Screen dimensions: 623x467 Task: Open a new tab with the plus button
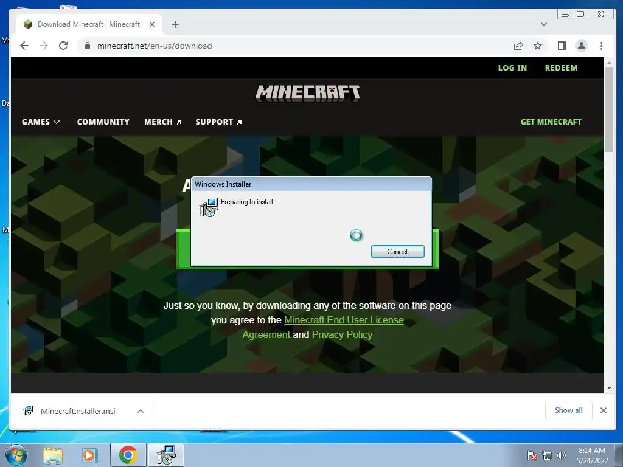coord(175,24)
